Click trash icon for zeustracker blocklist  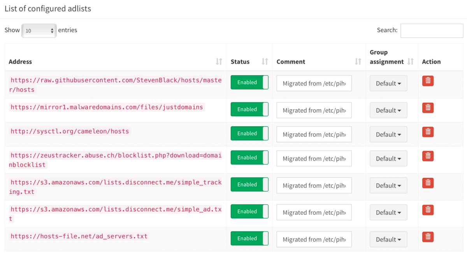click(428, 156)
